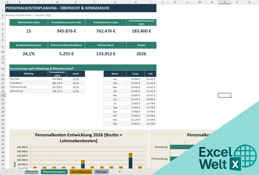This screenshot has height=175, width=259.
Task: Select Verwaltung cost cell 198.711 €
Action: (x=57, y=91)
